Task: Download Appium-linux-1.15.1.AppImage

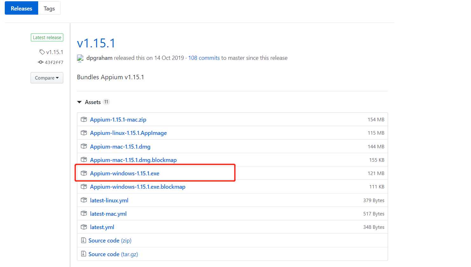Action: [x=128, y=133]
